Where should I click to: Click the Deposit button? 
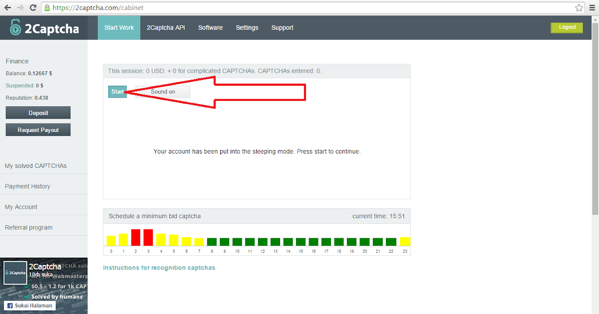(38, 113)
